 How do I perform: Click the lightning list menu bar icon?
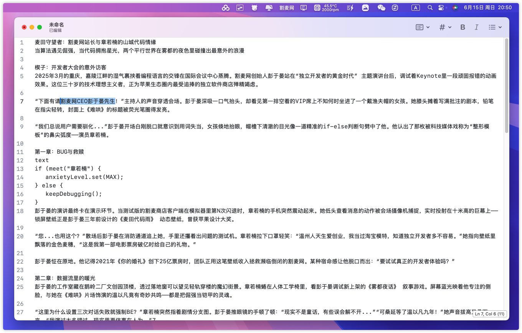click(x=350, y=7)
